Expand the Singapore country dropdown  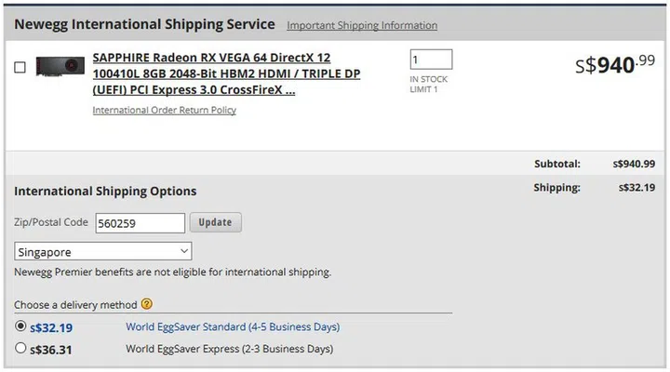(x=103, y=251)
